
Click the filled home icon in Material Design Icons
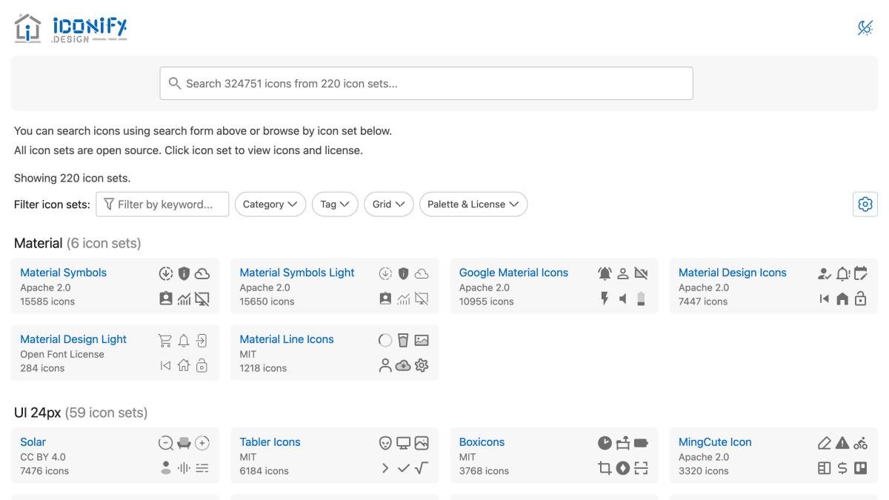(842, 299)
